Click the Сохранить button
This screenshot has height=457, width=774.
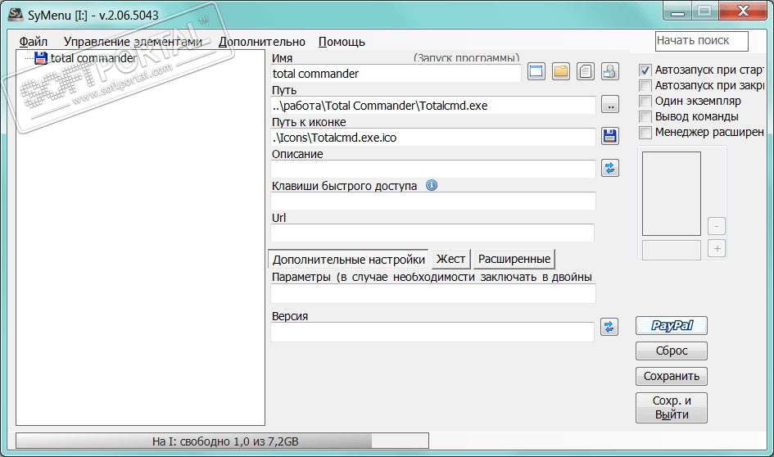click(x=672, y=376)
